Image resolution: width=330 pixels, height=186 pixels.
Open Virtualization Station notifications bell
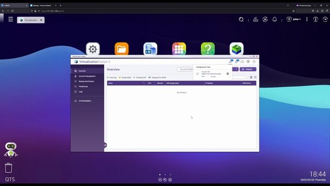[236, 61]
